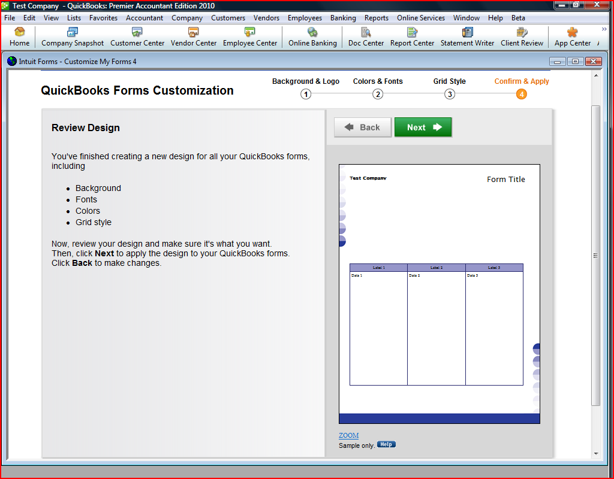Minimize the main QuickBooks window

click(562, 5)
